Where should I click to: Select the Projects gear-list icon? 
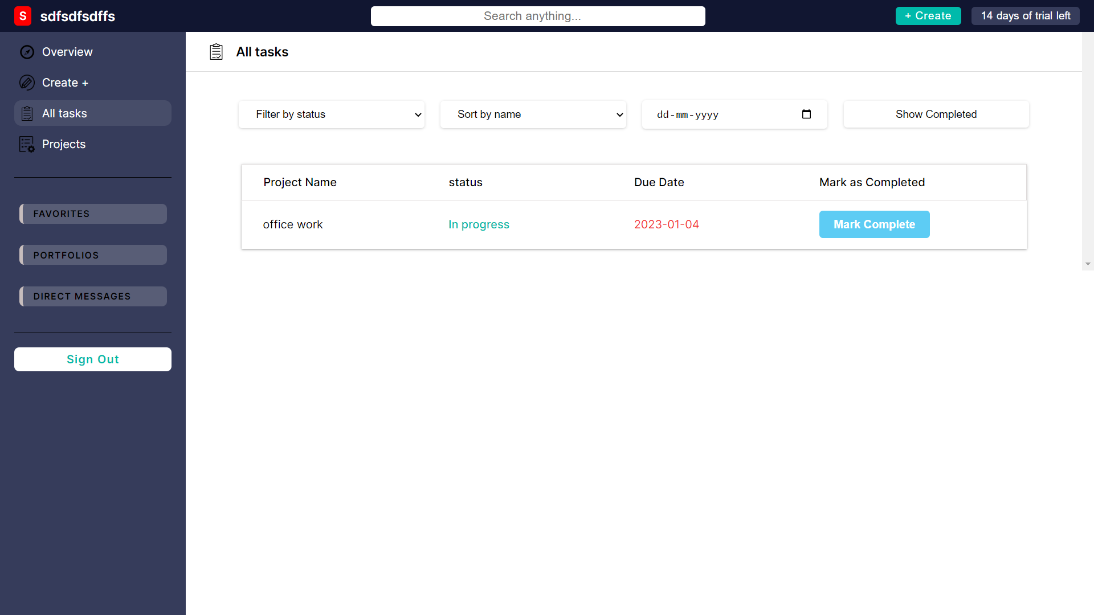[x=26, y=144]
